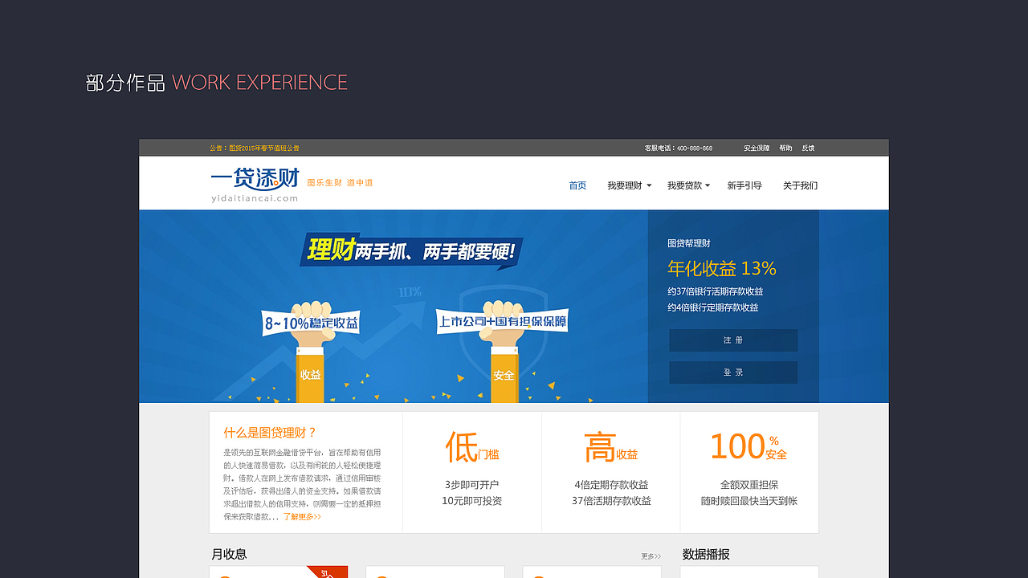
Task: Click the 安全保障 link in the top bar
Action: [756, 148]
